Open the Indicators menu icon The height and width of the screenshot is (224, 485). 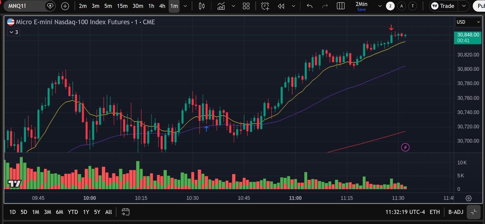221,6
